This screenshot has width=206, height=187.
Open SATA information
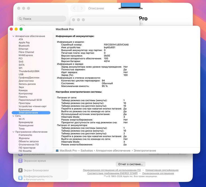coord(22,65)
